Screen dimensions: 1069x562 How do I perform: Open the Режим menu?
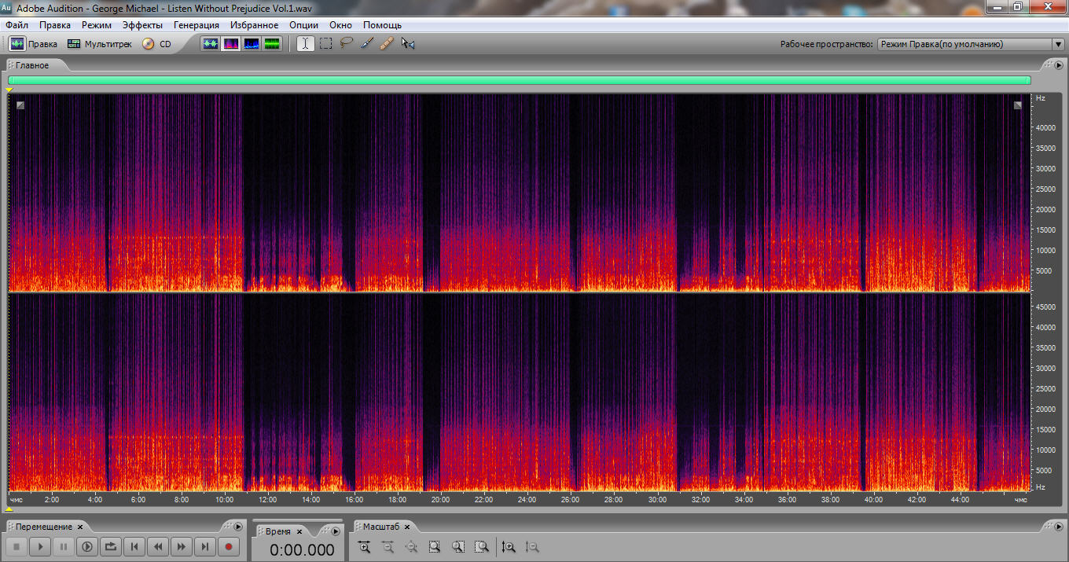tap(97, 25)
